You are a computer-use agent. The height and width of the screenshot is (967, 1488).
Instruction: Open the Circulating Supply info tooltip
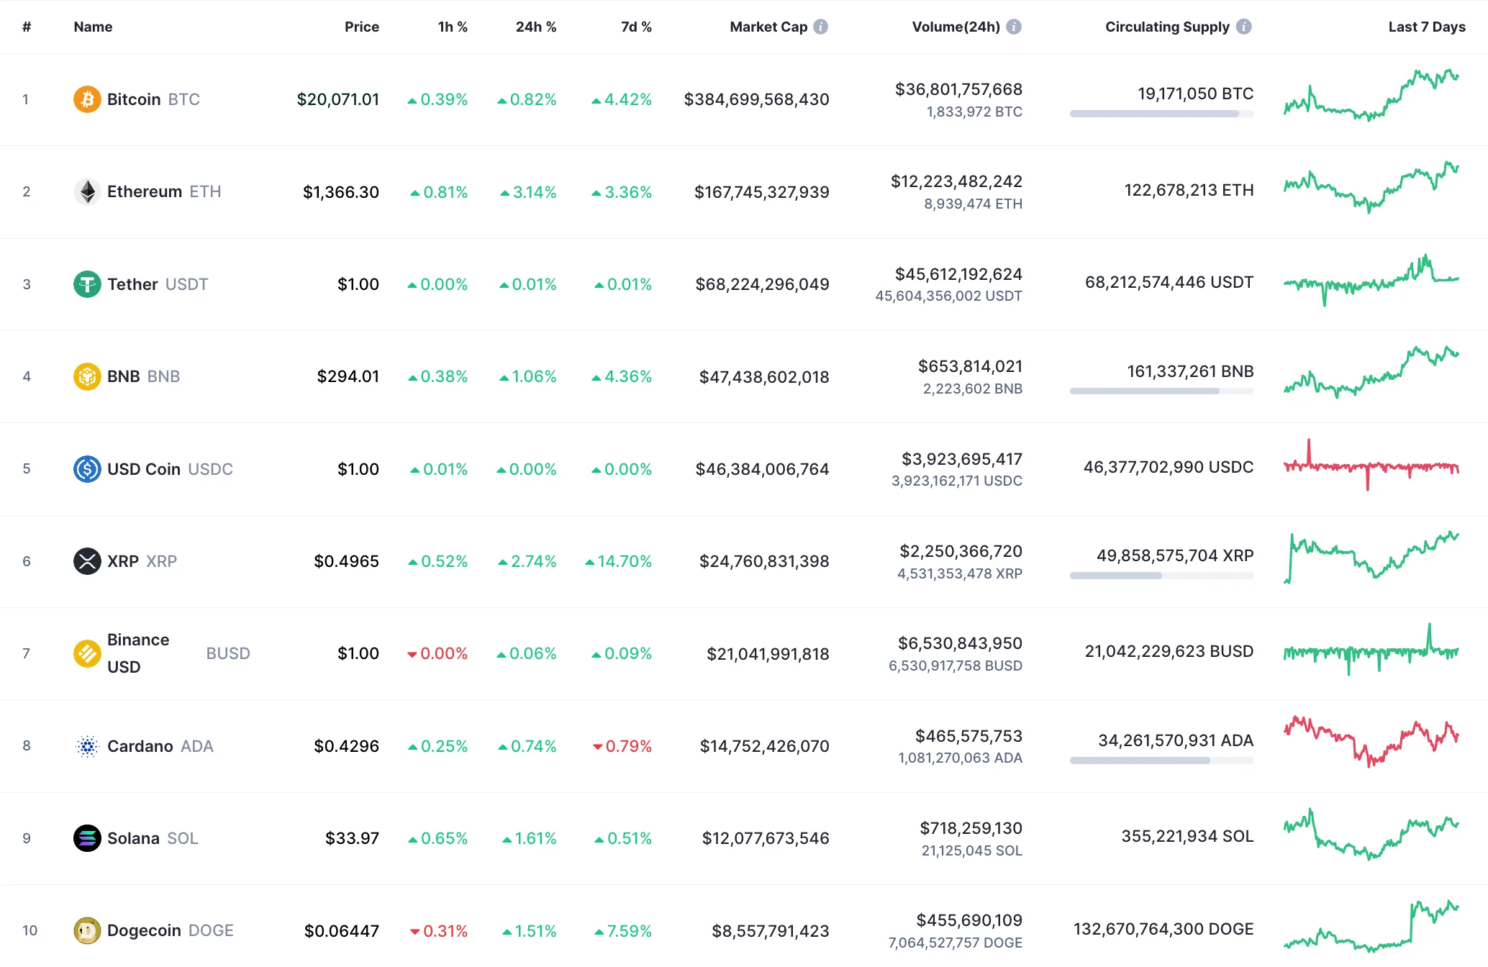[x=1243, y=26]
